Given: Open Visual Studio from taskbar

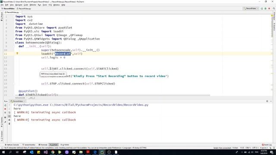Looking at the screenshot, I should [x=46, y=152].
